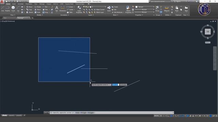Screen dimensions: 218x122
Task: Expand the Groups panel
Action: pyautogui.click(x=158, y=15)
